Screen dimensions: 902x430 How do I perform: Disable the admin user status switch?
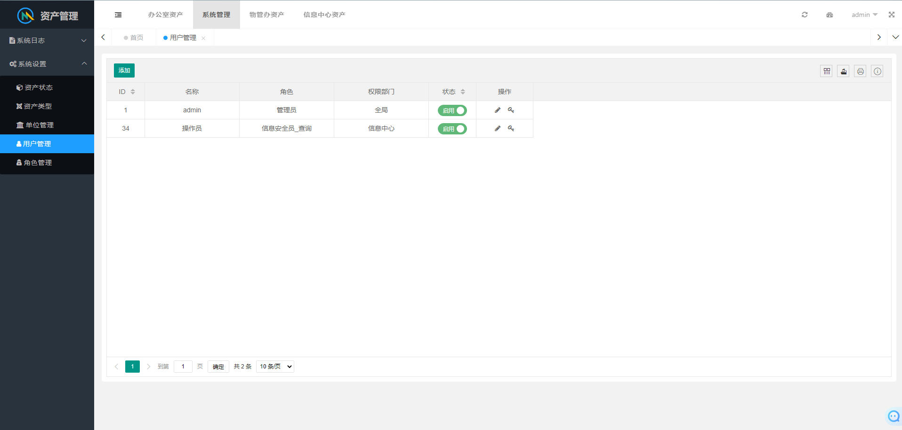pos(452,110)
